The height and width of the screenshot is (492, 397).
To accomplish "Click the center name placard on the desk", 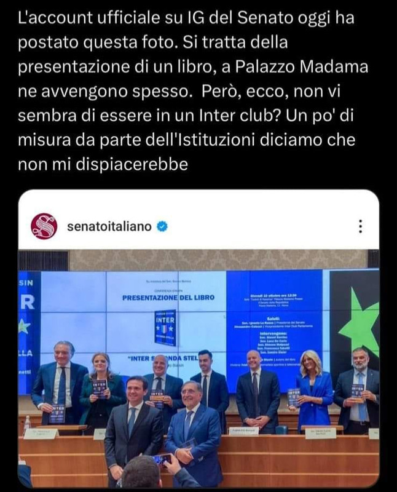I will tap(243, 431).
